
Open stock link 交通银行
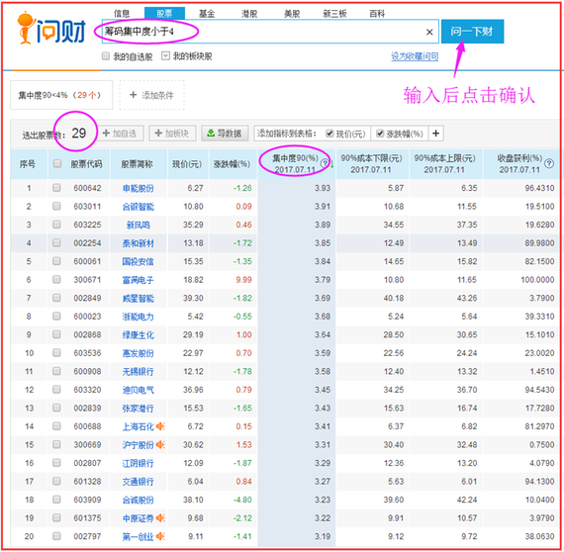pyautogui.click(x=138, y=482)
